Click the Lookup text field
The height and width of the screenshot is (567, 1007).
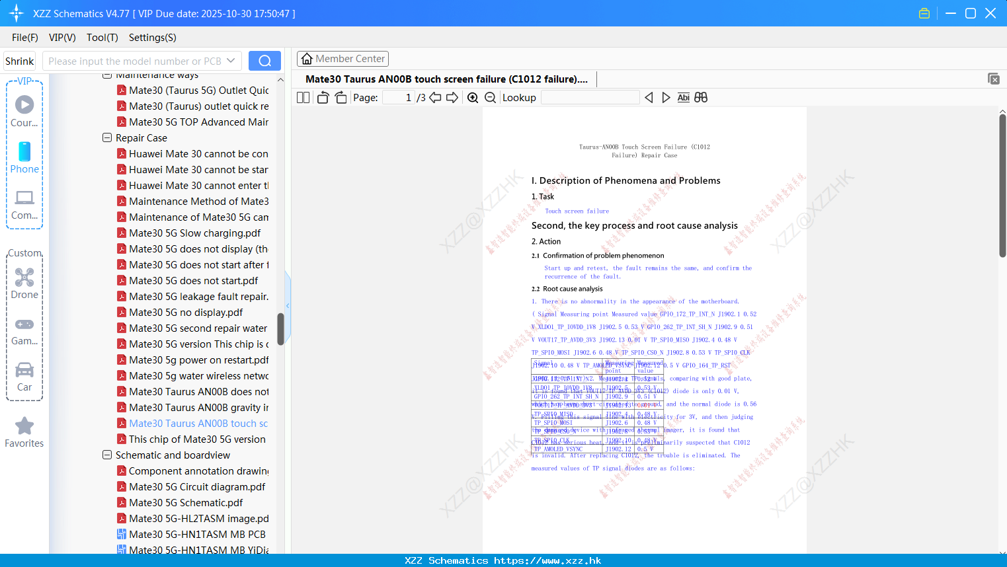pyautogui.click(x=590, y=97)
